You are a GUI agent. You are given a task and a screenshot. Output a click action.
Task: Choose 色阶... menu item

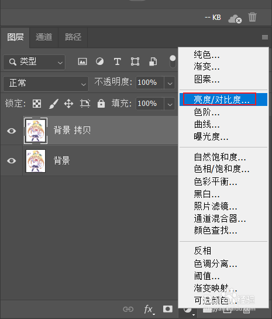223,112
